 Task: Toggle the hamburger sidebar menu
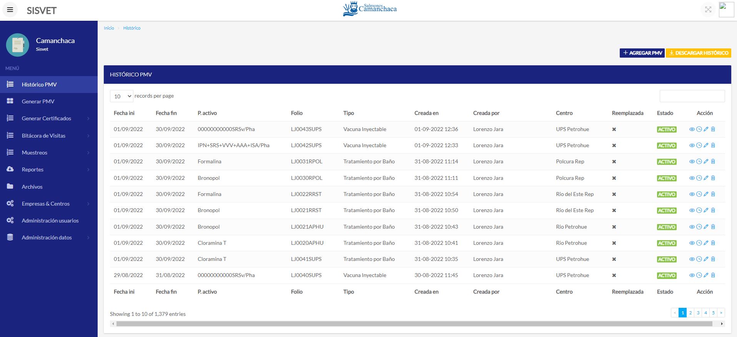(x=10, y=10)
